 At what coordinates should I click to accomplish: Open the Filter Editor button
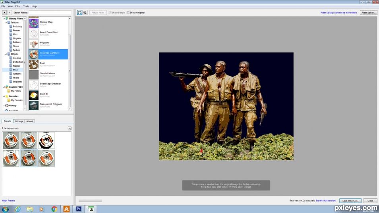click(368, 13)
